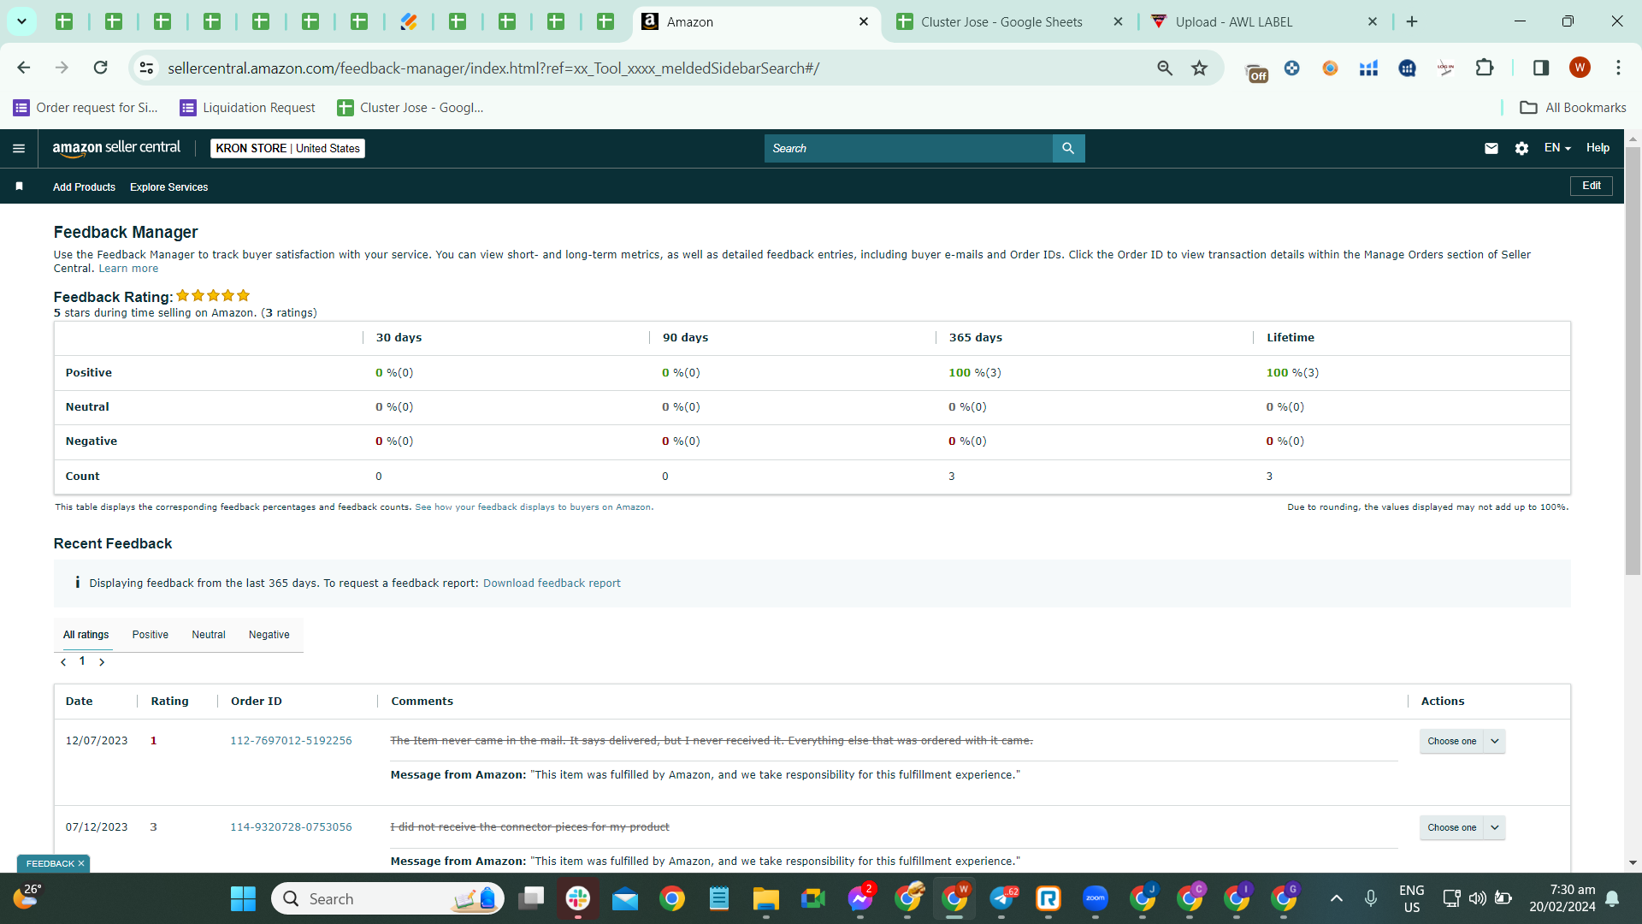Open the taskbar clock showing 7:30 am
This screenshot has width=1642, height=924.
pos(1562,898)
